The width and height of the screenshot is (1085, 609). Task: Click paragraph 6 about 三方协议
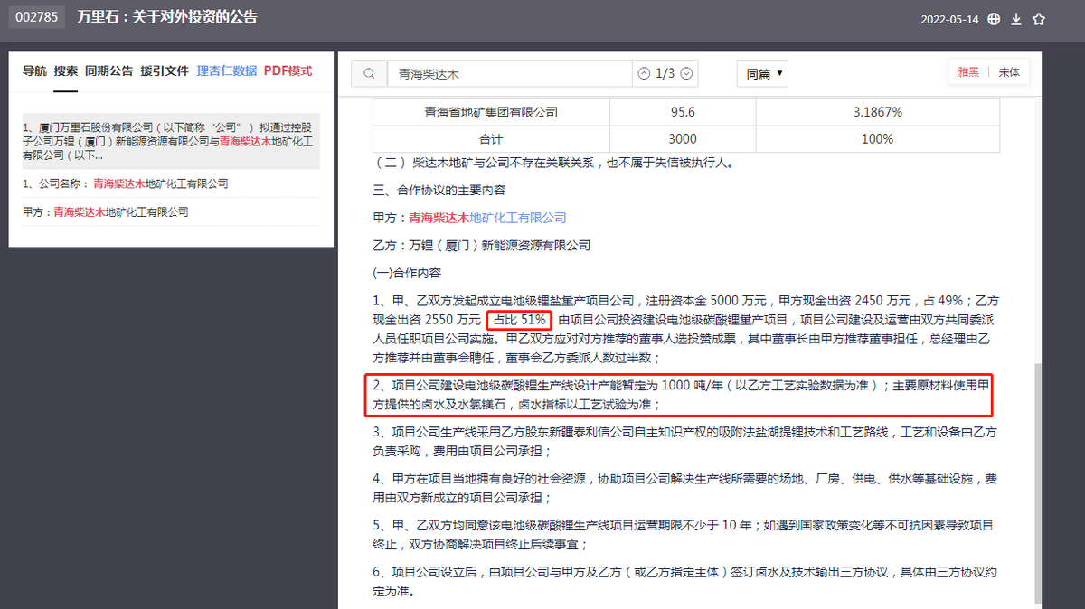(685, 583)
